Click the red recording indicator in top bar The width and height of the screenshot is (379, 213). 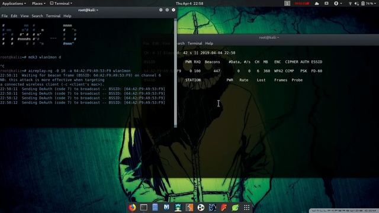point(302,4)
